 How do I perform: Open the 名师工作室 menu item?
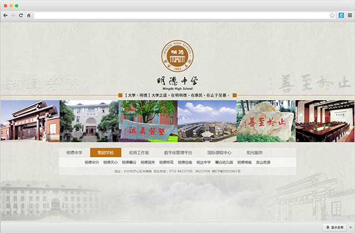click(x=139, y=153)
